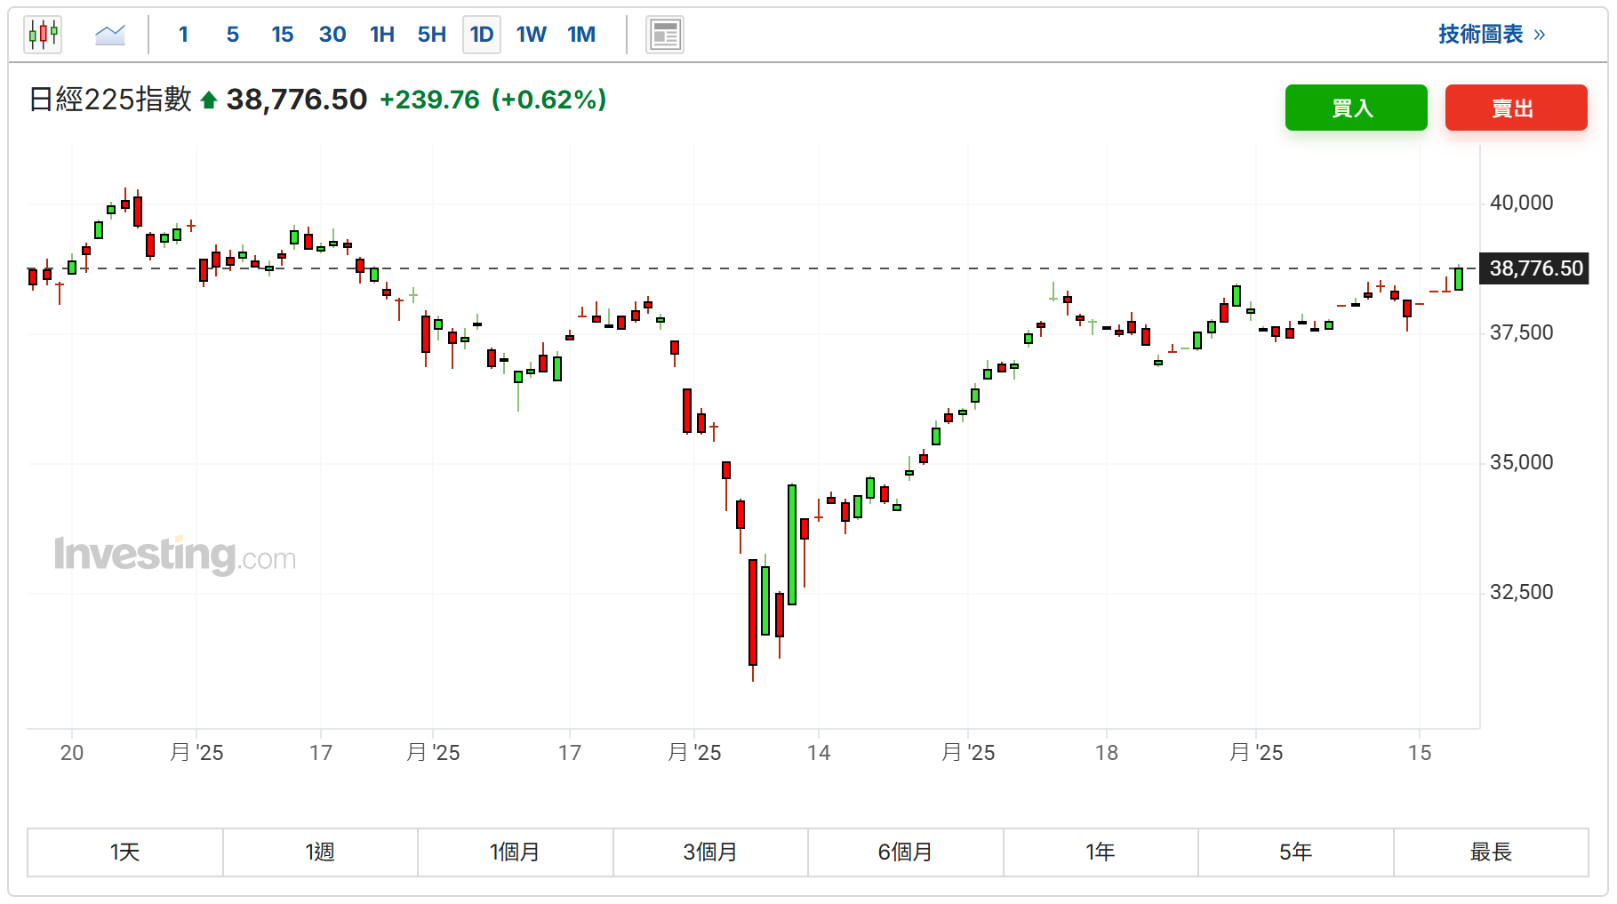Open the news panel icon

pyautogui.click(x=665, y=35)
